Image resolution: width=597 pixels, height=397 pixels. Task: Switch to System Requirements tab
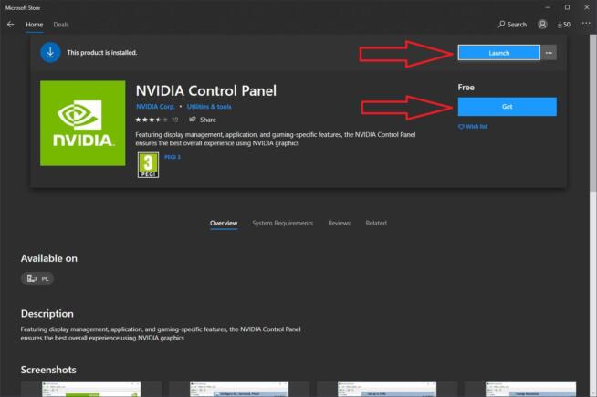[x=282, y=223]
